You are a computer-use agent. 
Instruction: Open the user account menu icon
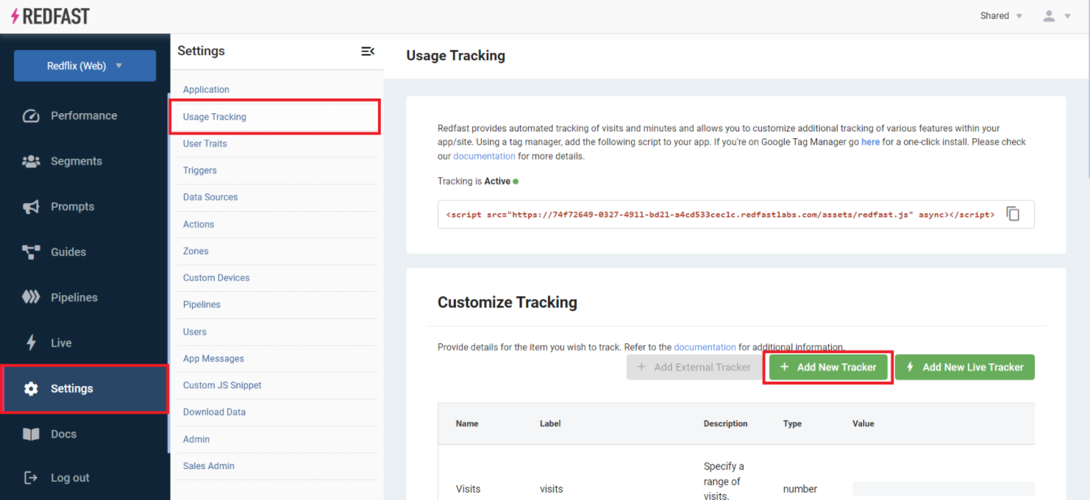[1049, 16]
